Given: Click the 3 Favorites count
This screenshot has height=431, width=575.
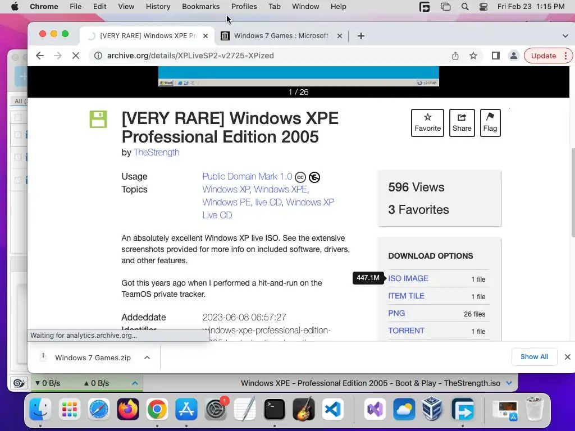Looking at the screenshot, I should [418, 210].
